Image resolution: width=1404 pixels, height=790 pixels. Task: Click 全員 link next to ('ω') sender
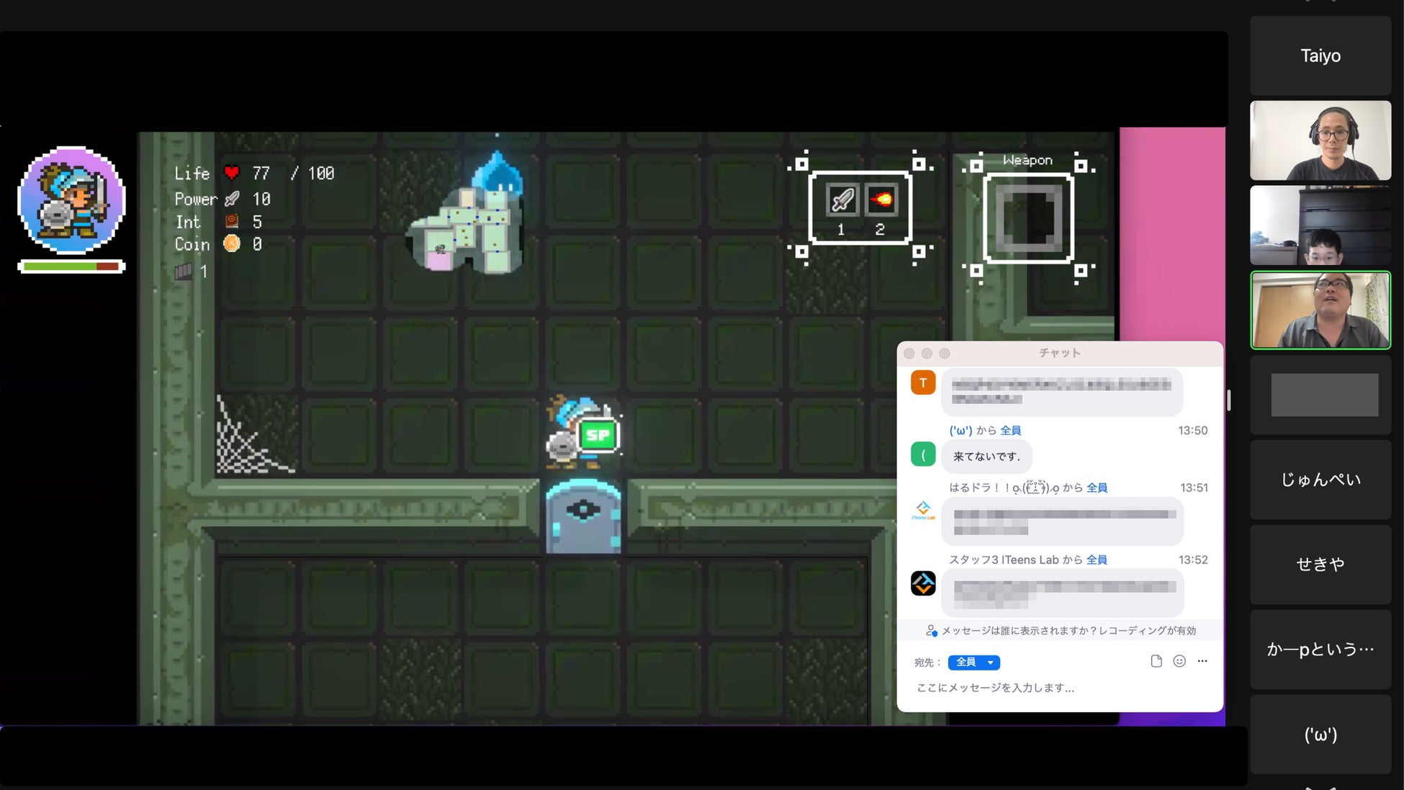tap(1010, 431)
